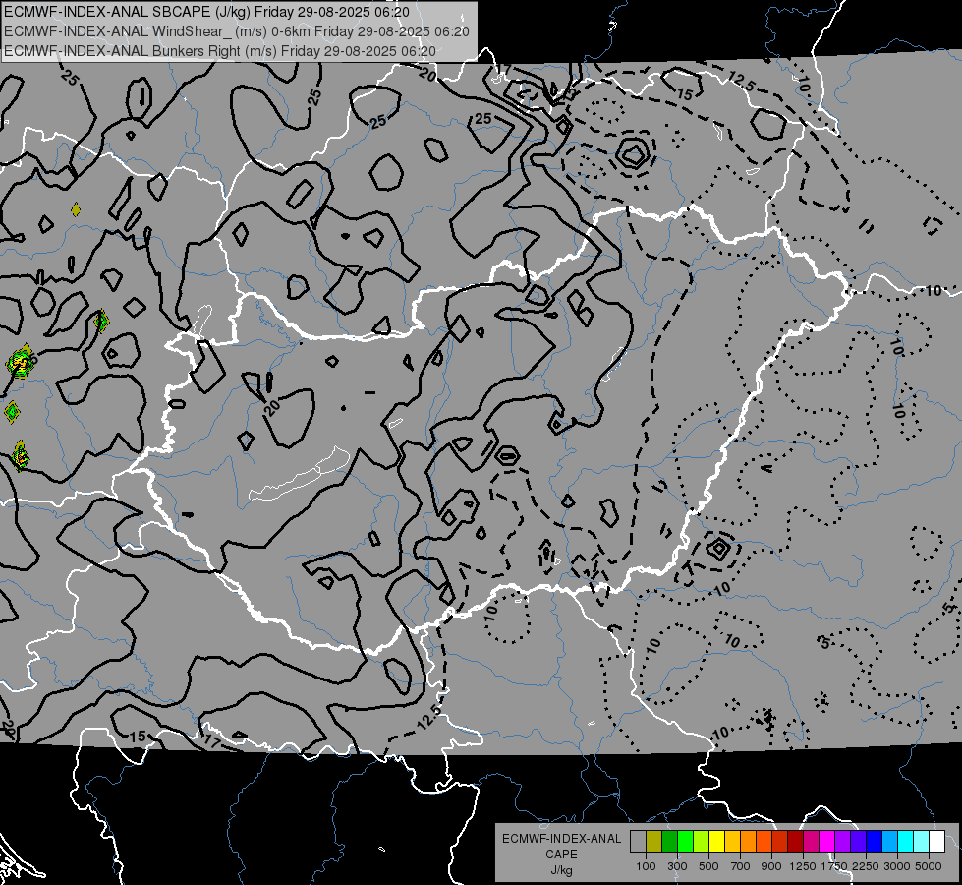Screen dimensions: 962x885
Task: Click the 3000 legend tick label
Action: pyautogui.click(x=897, y=866)
